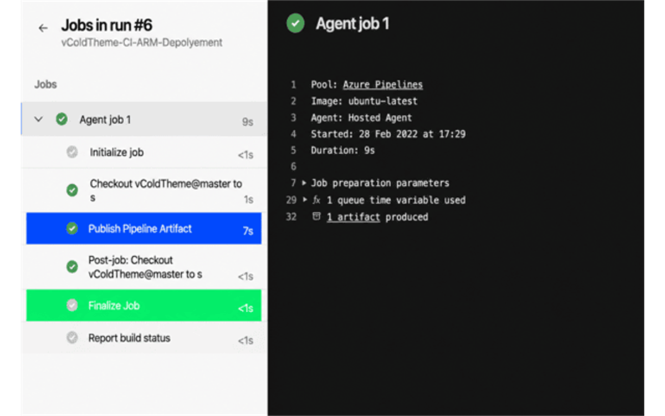Expand Job preparation parameters section

point(304,182)
